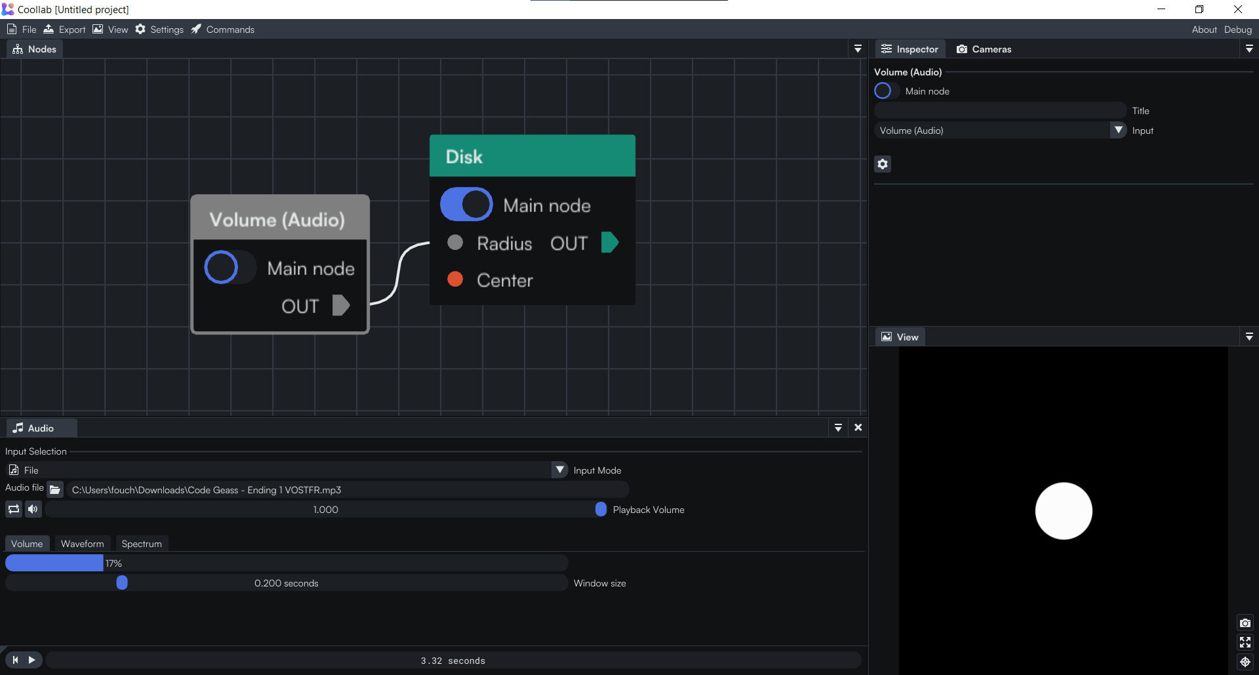1259x675 pixels.
Task: Click the timeline bar showing 3.32 seconds
Action: [x=453, y=661]
